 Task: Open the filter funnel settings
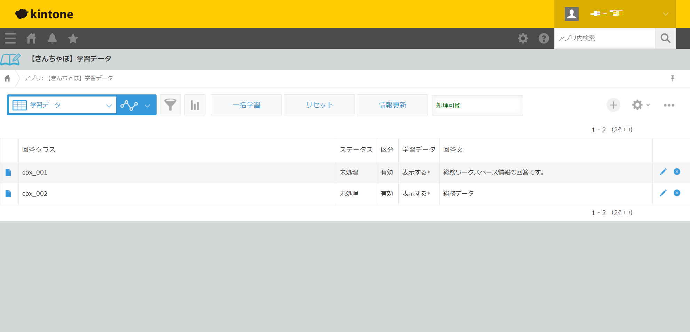tap(170, 105)
